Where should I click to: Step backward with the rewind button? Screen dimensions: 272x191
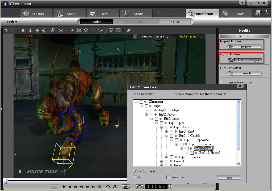point(81,187)
